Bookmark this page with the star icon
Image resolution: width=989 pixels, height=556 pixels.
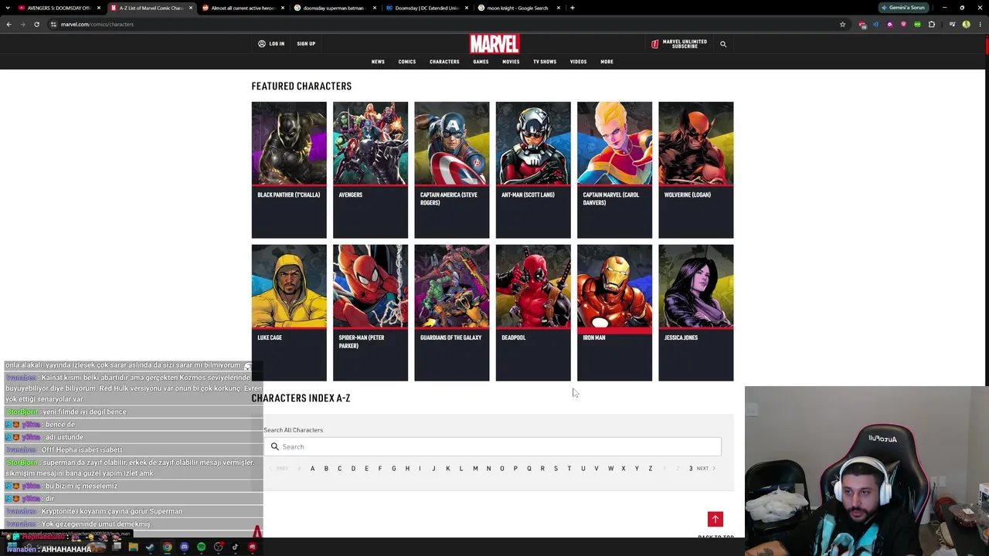pos(842,24)
